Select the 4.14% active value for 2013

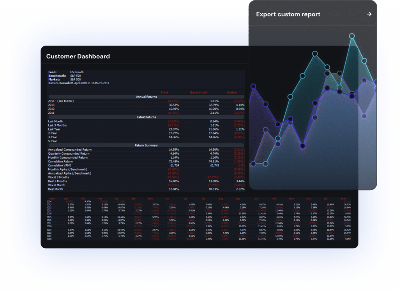(x=240, y=105)
